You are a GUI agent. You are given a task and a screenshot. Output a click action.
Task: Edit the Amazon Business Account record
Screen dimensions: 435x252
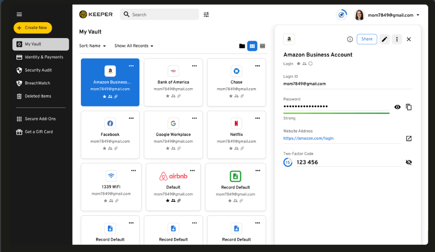[x=384, y=39]
